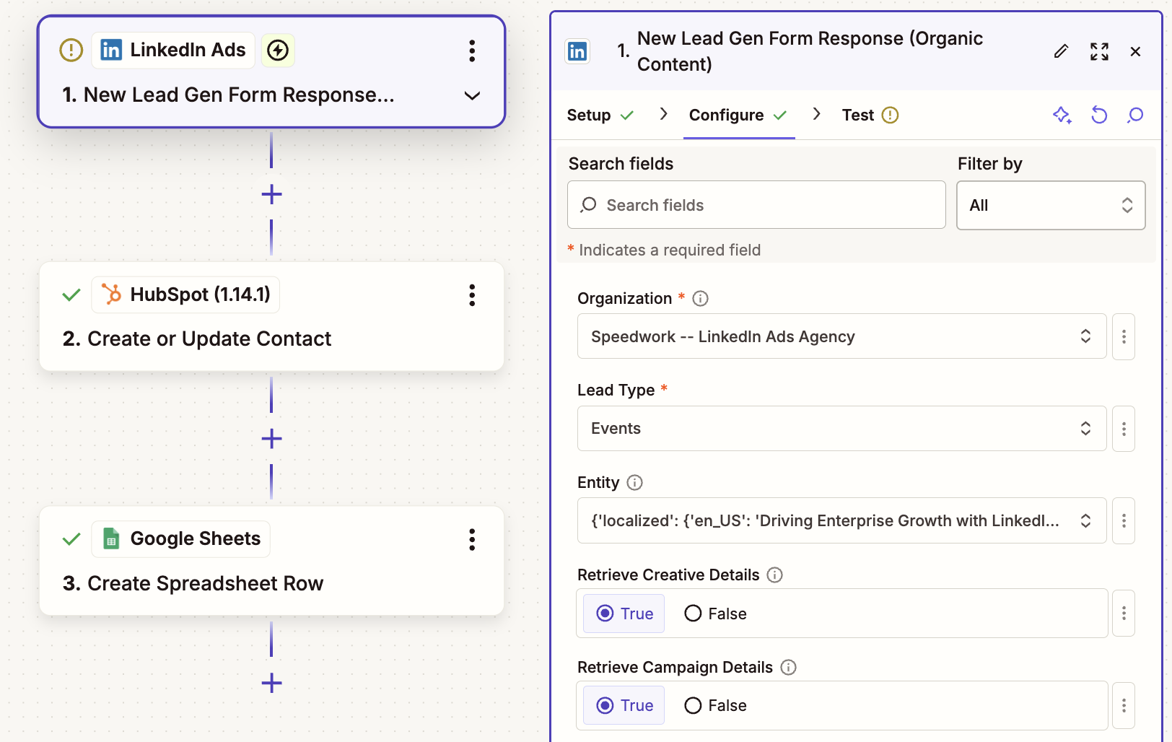Click the info icon next to Retrieve Campaign Details
Viewport: 1172px width, 742px height.
[788, 667]
